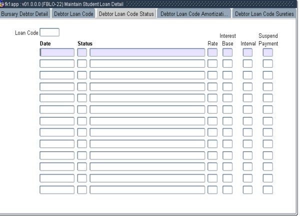
Task: Focus the last row Date field
Action: (57, 190)
